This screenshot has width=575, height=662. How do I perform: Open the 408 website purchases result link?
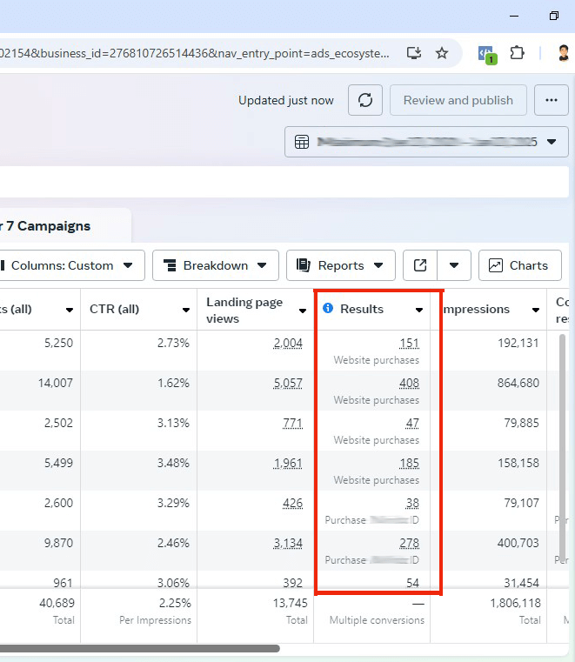pyautogui.click(x=408, y=383)
